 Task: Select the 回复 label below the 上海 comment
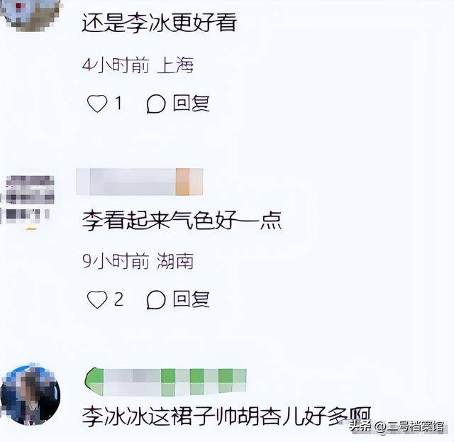click(191, 103)
